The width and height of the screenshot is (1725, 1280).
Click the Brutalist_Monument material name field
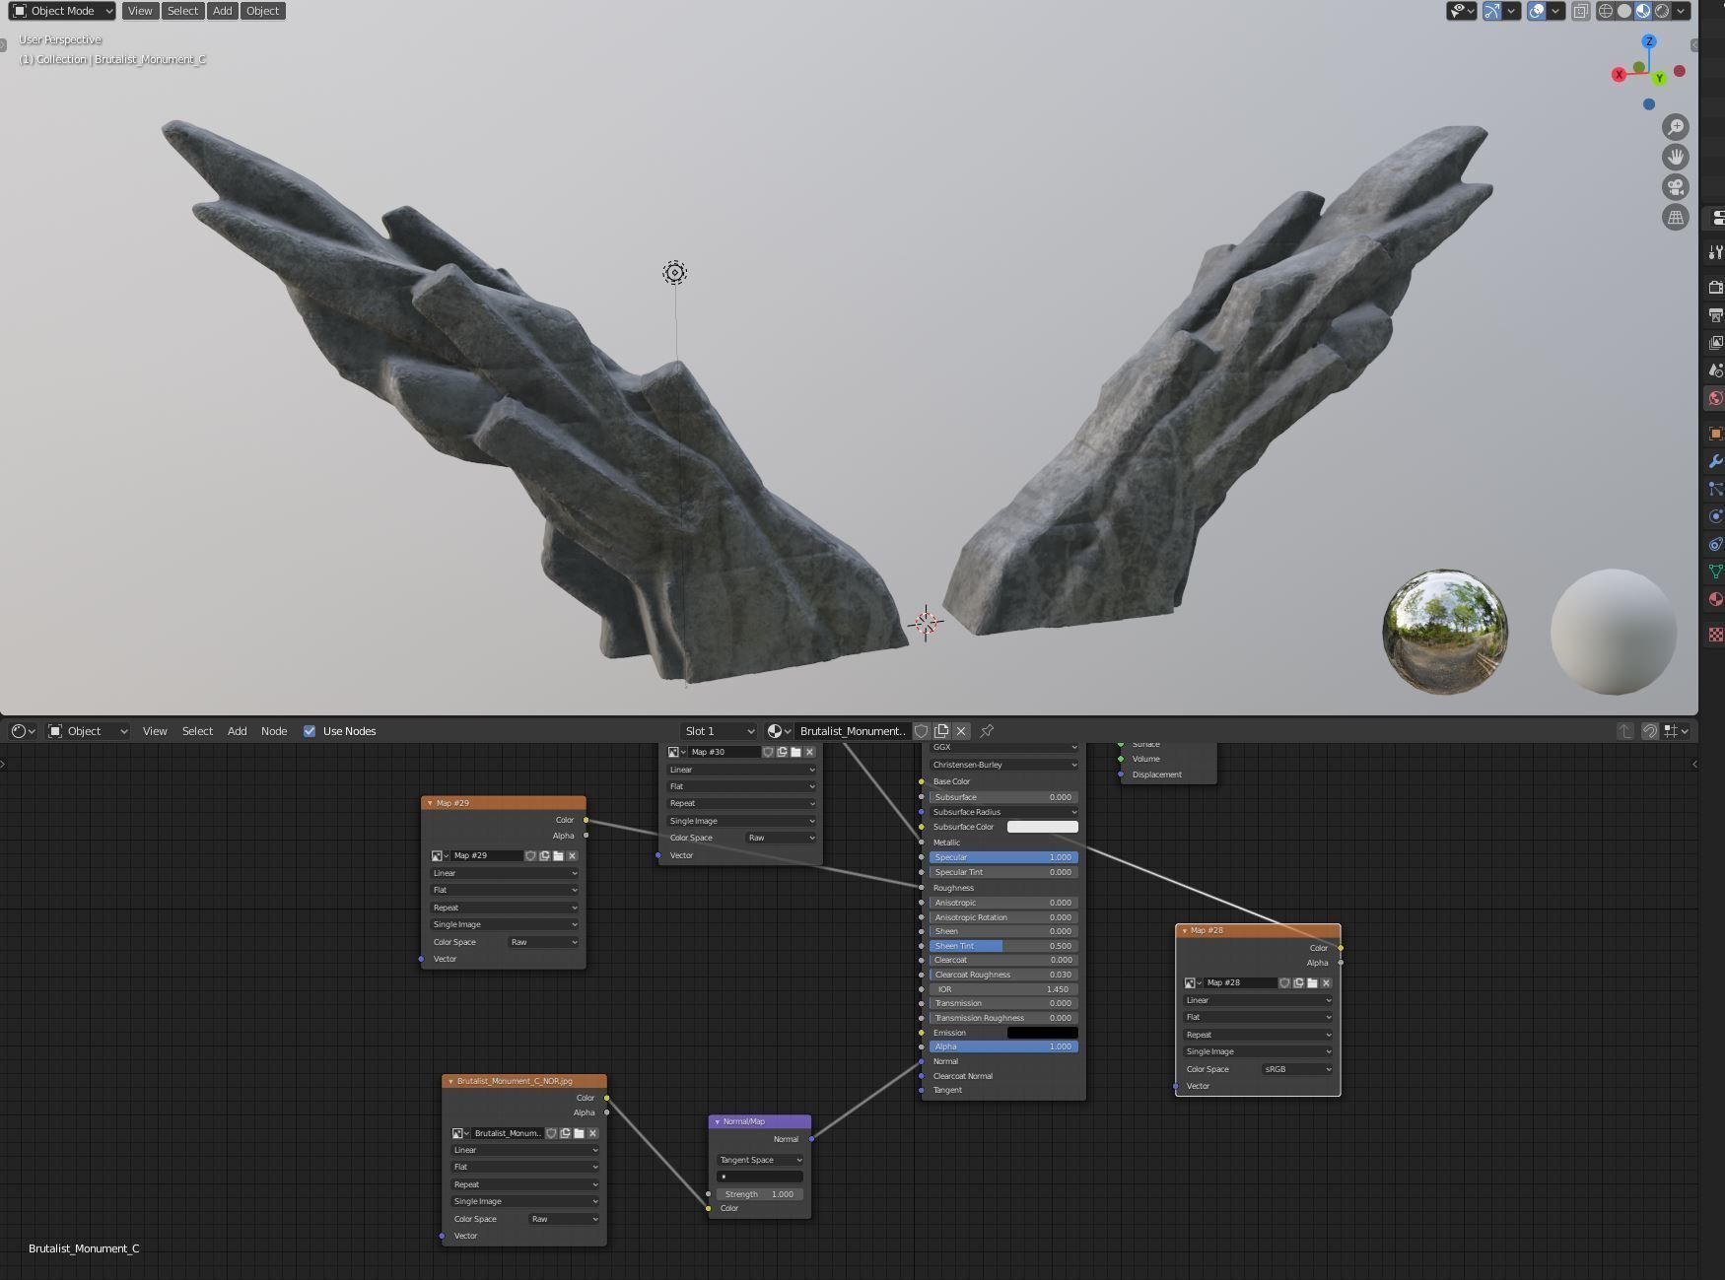(x=853, y=731)
